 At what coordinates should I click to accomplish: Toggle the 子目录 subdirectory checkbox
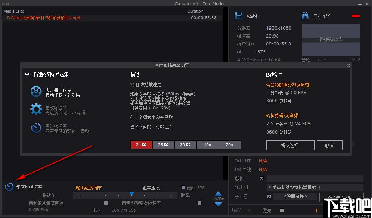click(269, 196)
